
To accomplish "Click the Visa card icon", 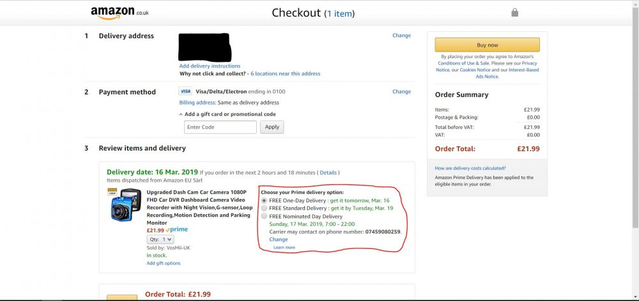I will pos(185,92).
